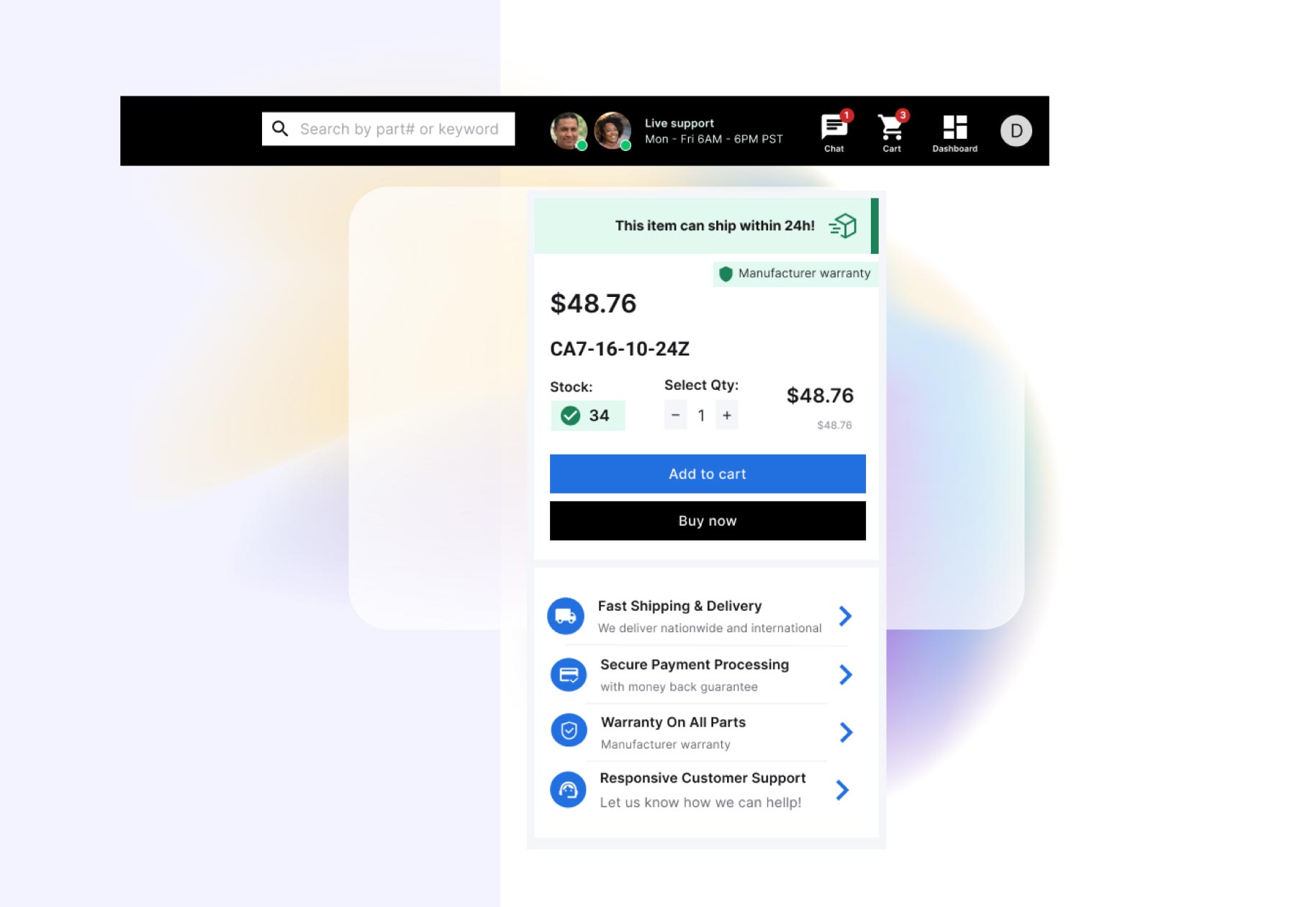Click the black Buy now button
1310x907 pixels.
(708, 521)
